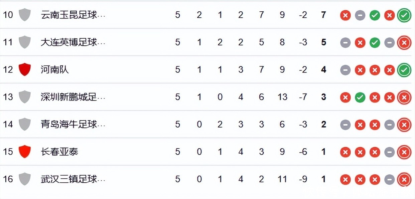The height and width of the screenshot is (199, 415).
Task: Open the 河南队 team page
Action: pyautogui.click(x=55, y=69)
